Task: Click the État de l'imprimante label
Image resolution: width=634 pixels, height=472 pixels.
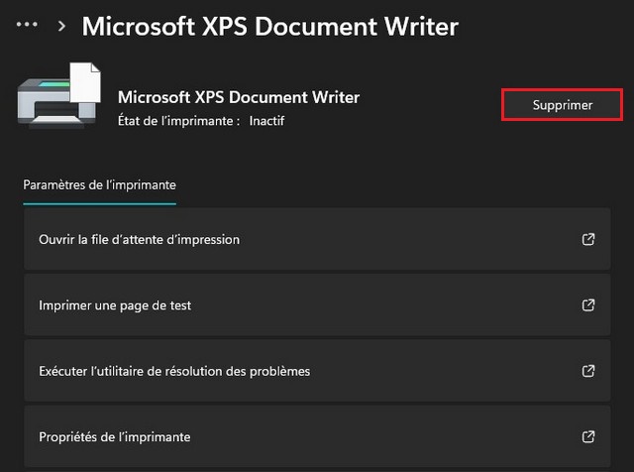Action: (x=176, y=121)
